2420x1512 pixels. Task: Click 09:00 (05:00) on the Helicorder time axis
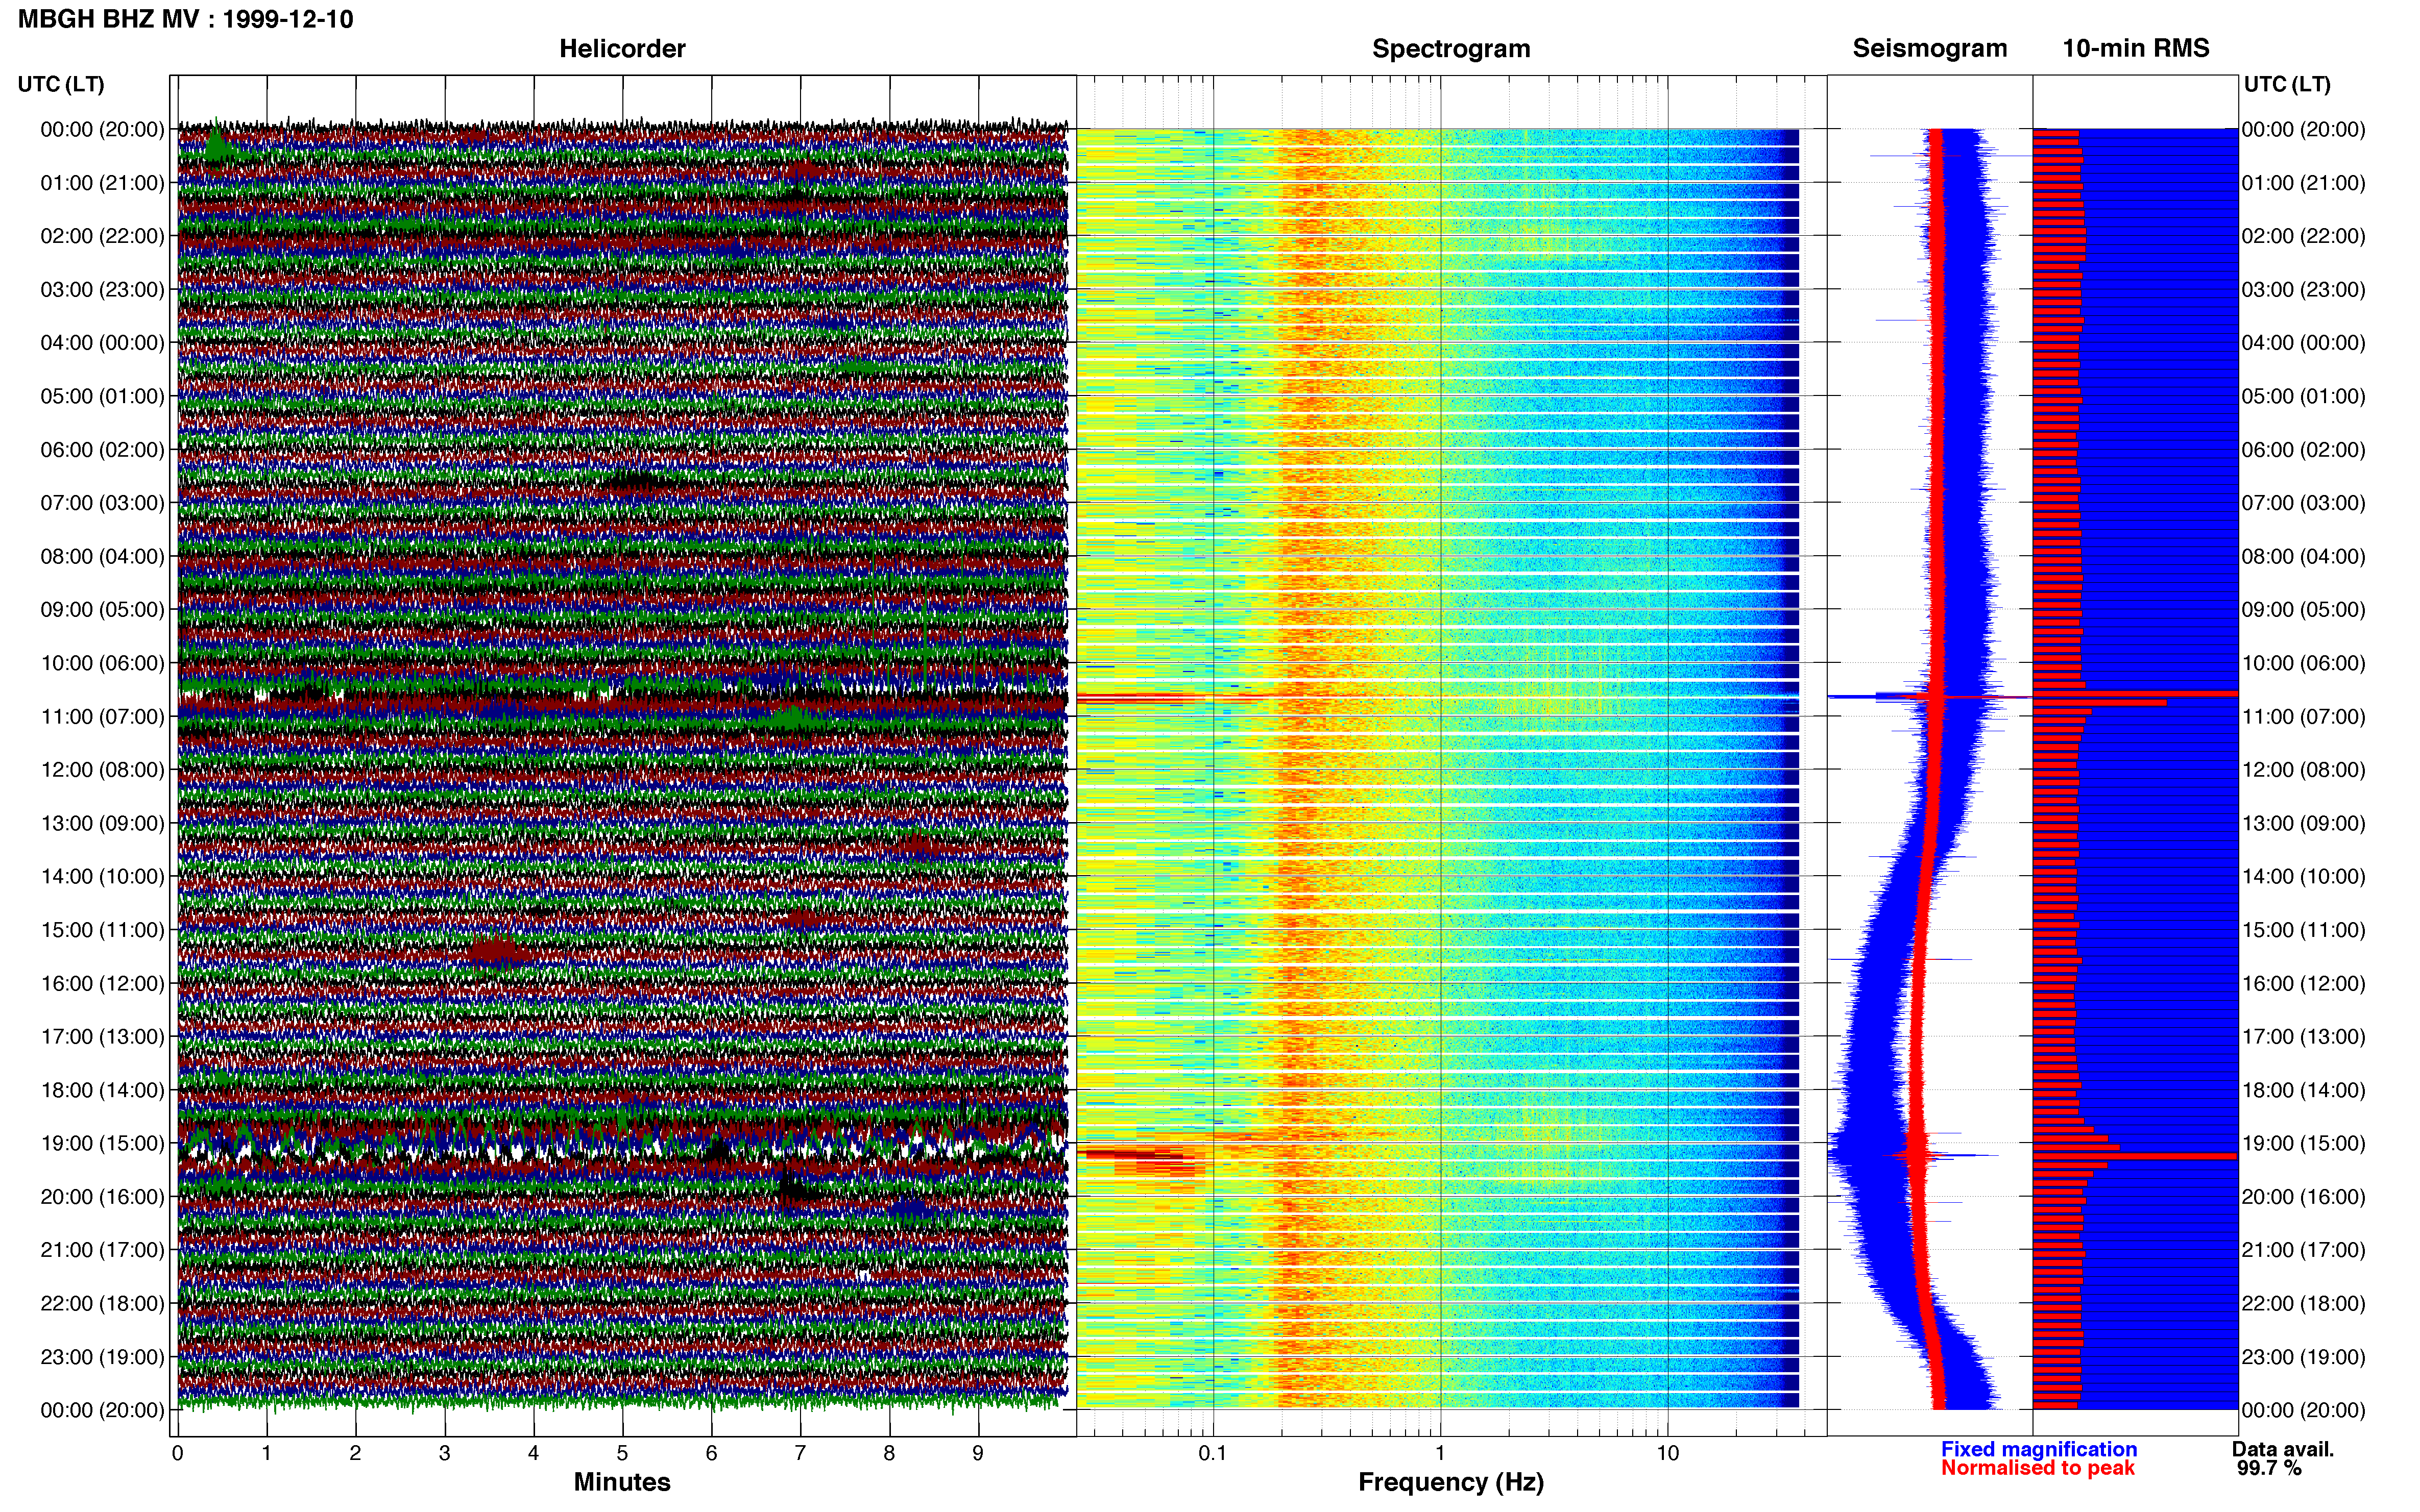tap(102, 609)
